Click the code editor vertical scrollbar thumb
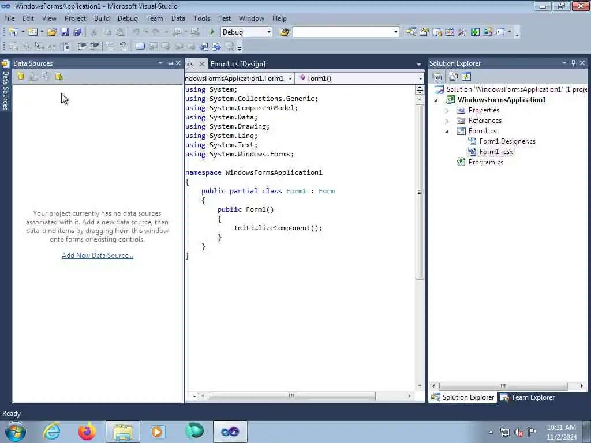The image size is (591, 443). (x=420, y=192)
